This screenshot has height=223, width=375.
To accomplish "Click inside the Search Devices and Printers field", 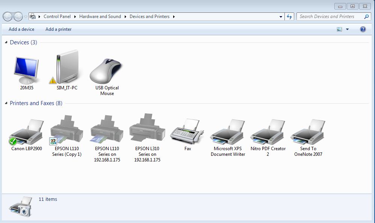I will [x=331, y=17].
